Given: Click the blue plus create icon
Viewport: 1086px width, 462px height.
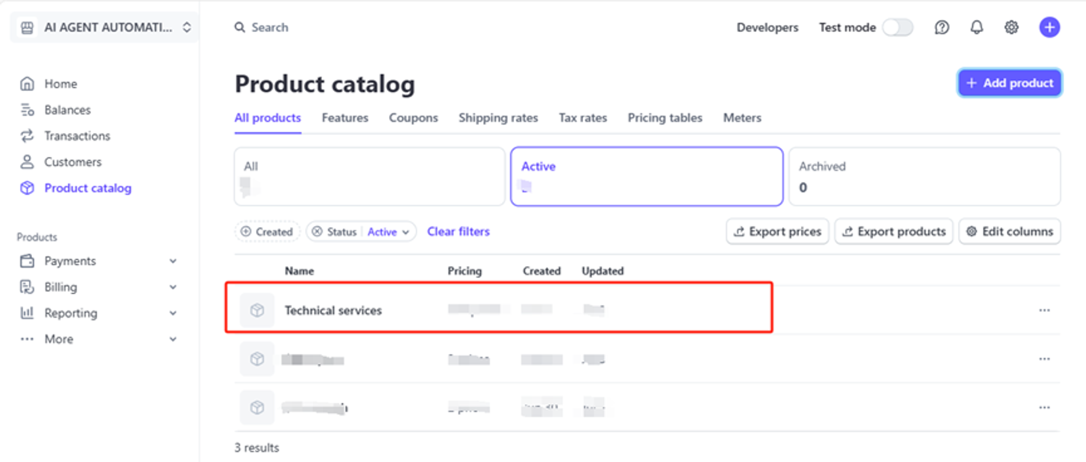Looking at the screenshot, I should (x=1049, y=27).
